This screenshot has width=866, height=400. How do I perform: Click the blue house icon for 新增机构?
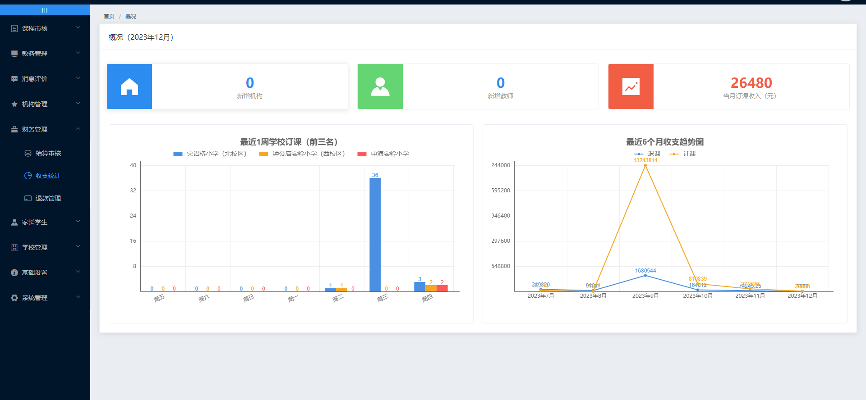pyautogui.click(x=129, y=86)
